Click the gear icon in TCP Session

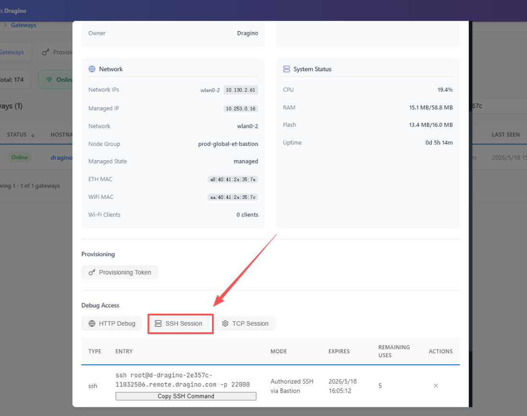(x=225, y=324)
